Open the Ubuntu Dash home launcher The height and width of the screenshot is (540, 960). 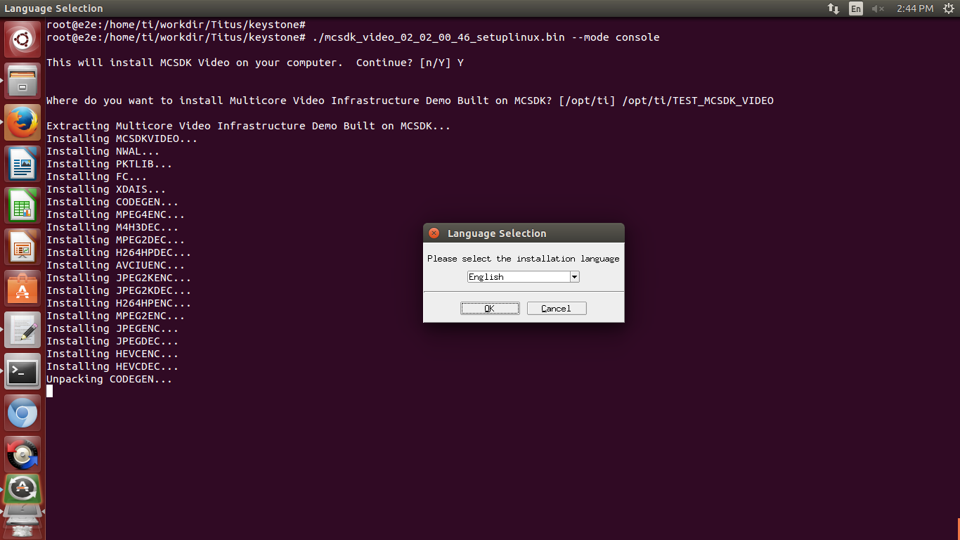[x=22, y=39]
